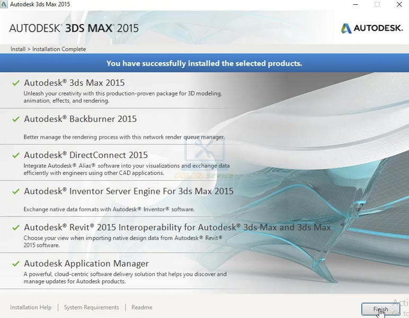Click the checkmark beside Revit 2015 Interoperability
This screenshot has width=409, height=318.
[x=16, y=227]
